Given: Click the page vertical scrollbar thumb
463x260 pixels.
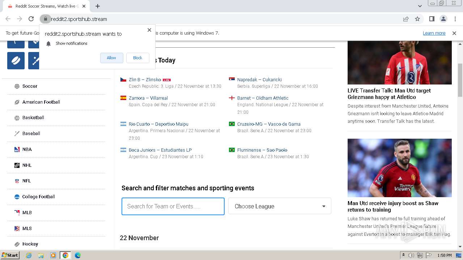Looking at the screenshot, I should tap(460, 80).
